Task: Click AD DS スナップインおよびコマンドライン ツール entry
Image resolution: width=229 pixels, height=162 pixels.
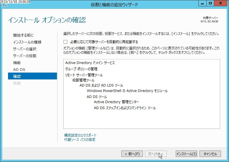Action: click(125, 108)
